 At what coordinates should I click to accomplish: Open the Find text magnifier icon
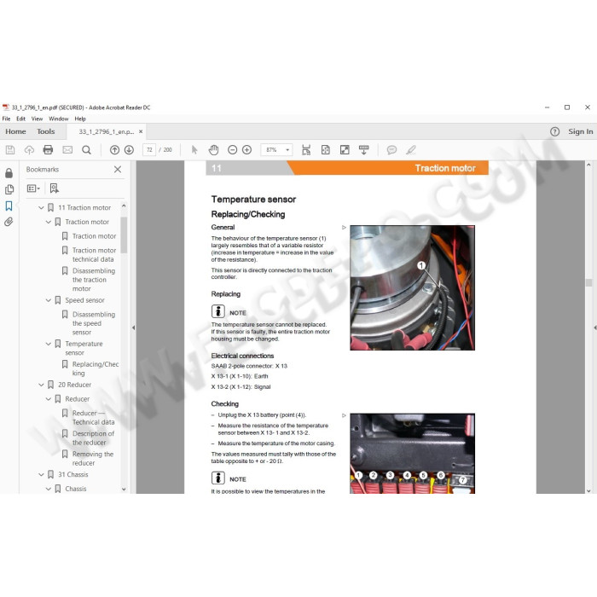[86, 150]
